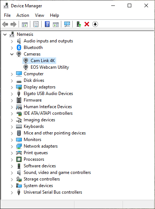
Task: Expand the Monitors category chevron
Action: pos(12,140)
